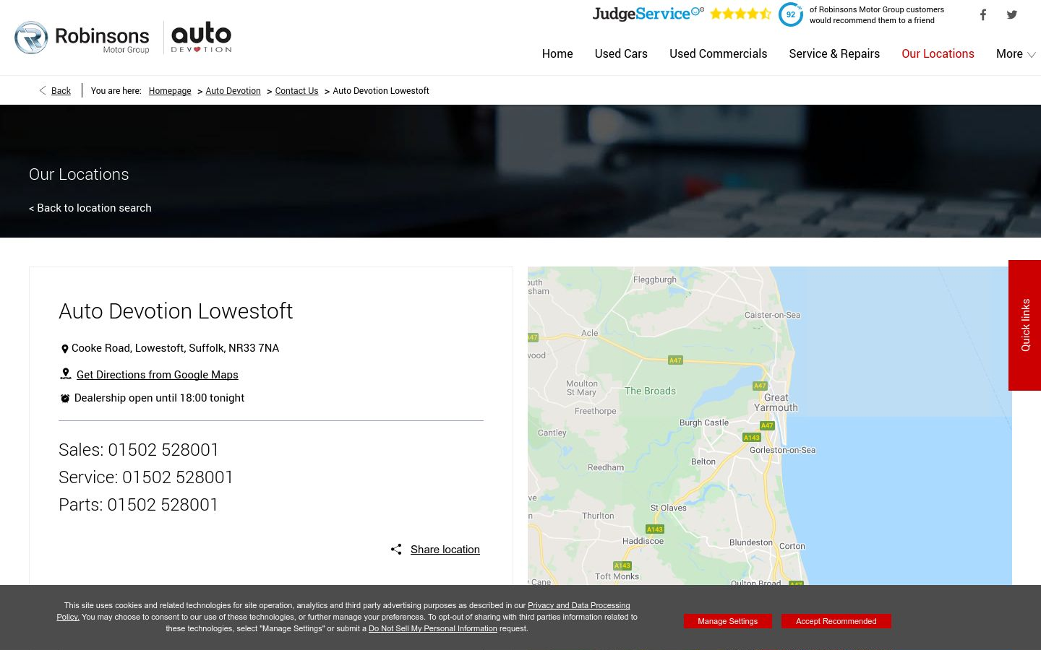The width and height of the screenshot is (1041, 650).
Task: Open Used Commercials menu item
Action: pos(718,53)
